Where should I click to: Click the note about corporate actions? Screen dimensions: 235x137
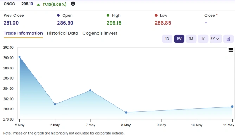point(64,133)
